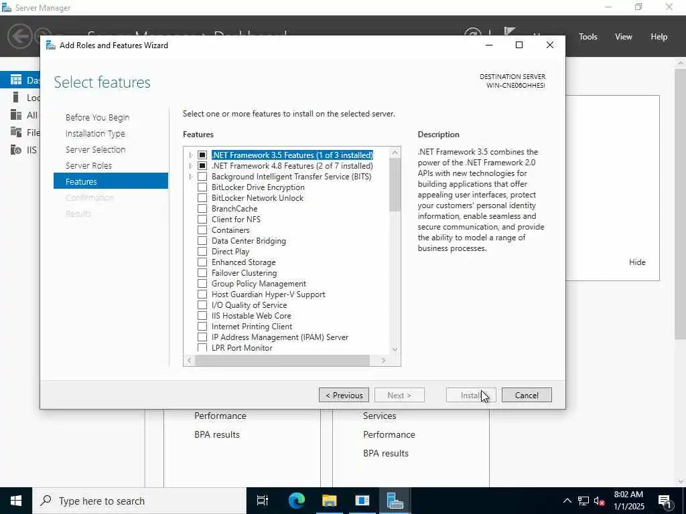Click the Cancel button in the wizard
The width and height of the screenshot is (686, 514).
click(x=527, y=395)
